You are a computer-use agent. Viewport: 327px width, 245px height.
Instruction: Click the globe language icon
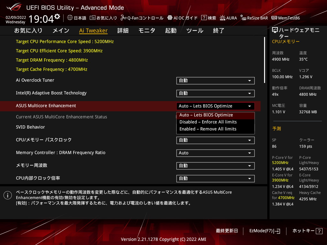(x=70, y=18)
